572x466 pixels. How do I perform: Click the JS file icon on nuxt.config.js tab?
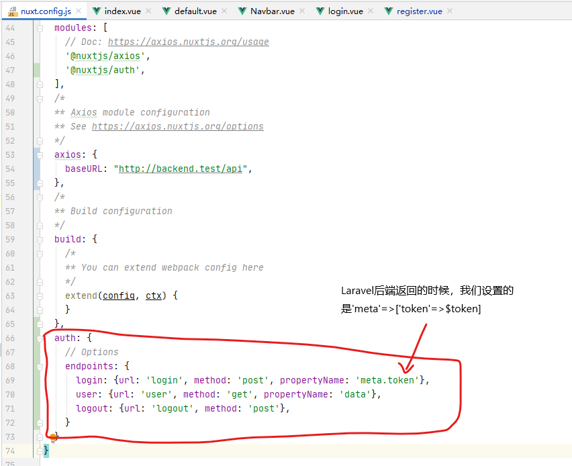point(12,11)
